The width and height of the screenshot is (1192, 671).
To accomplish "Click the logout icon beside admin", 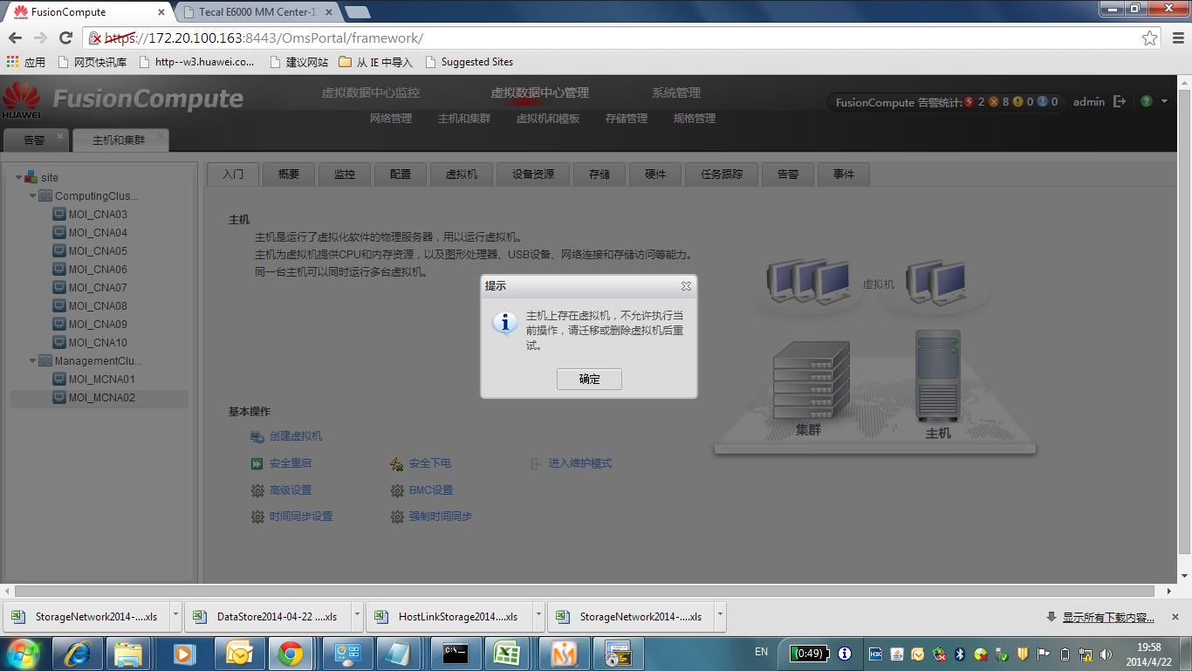I will click(1120, 102).
